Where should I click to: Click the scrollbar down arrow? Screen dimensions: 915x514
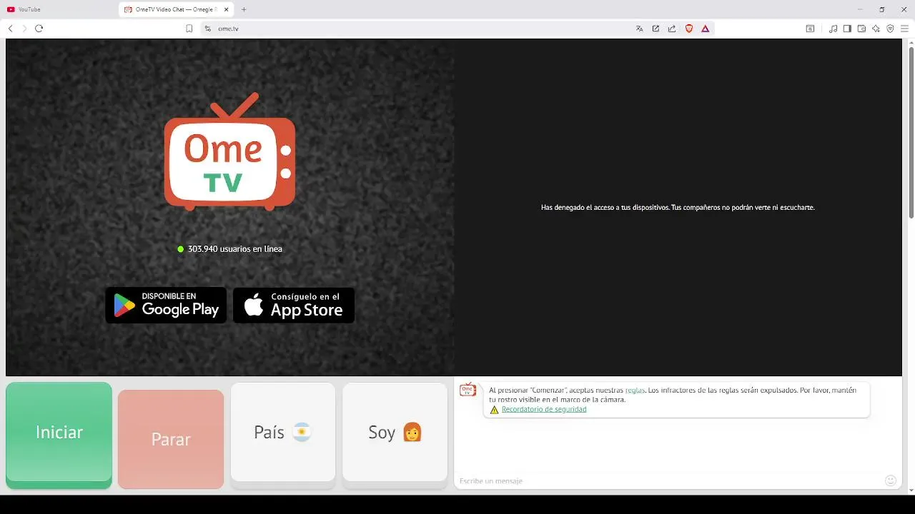911,490
